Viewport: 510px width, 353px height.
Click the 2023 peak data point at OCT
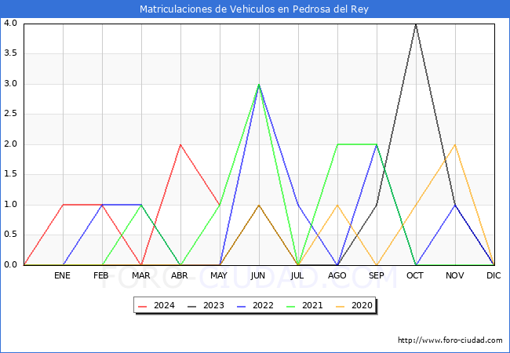point(416,24)
